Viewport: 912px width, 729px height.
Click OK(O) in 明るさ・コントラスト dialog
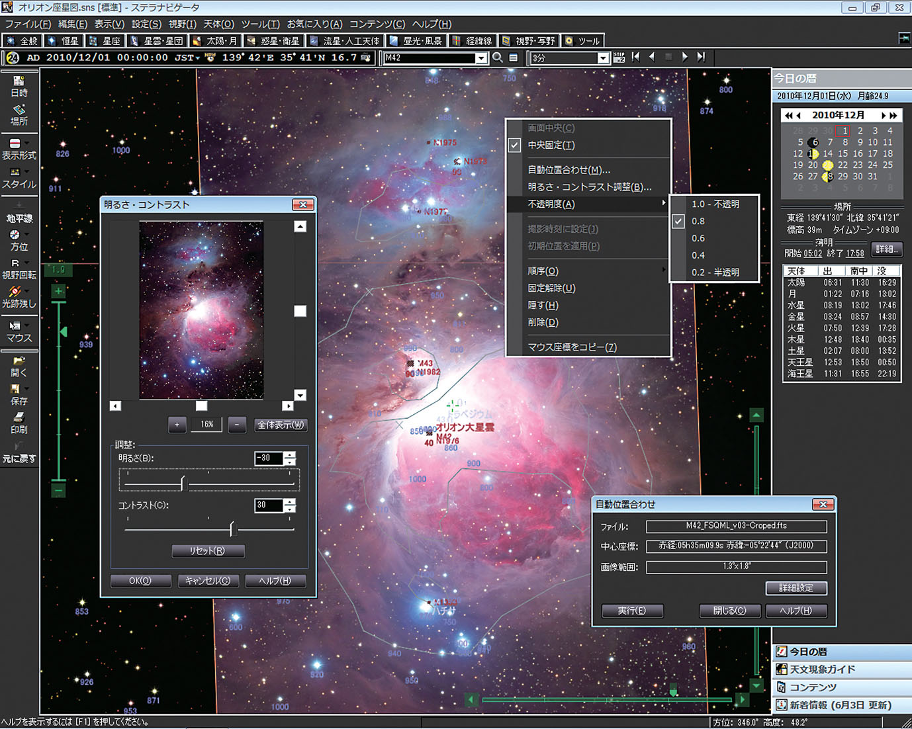click(x=140, y=581)
